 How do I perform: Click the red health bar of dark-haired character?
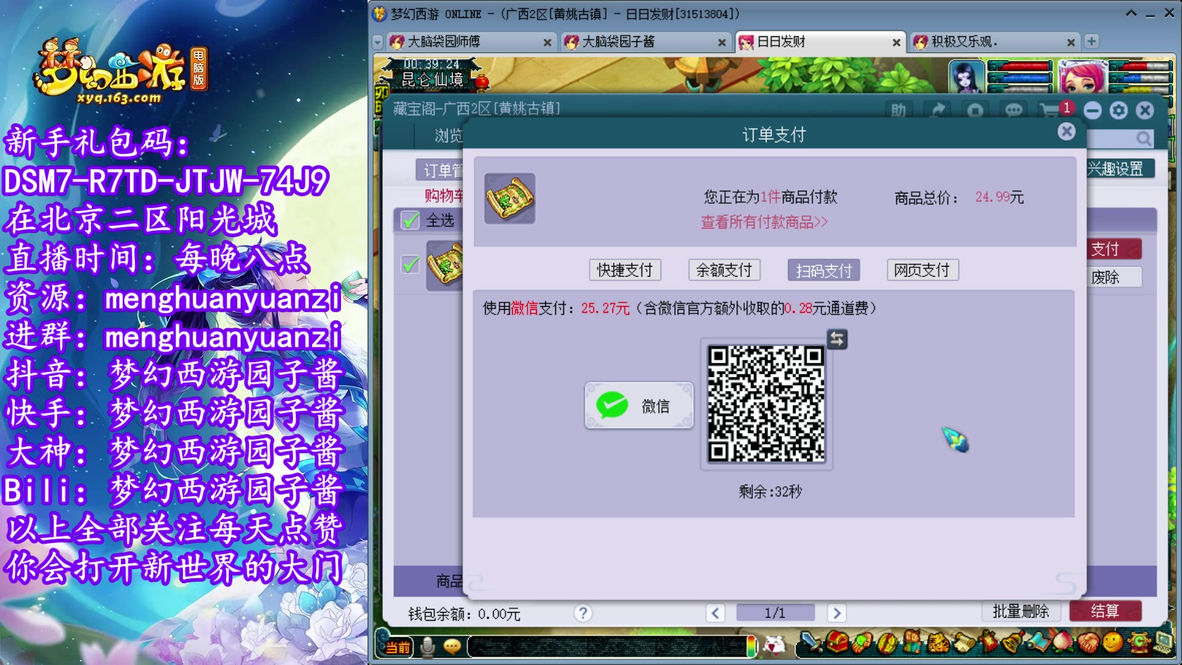[x=1020, y=66]
